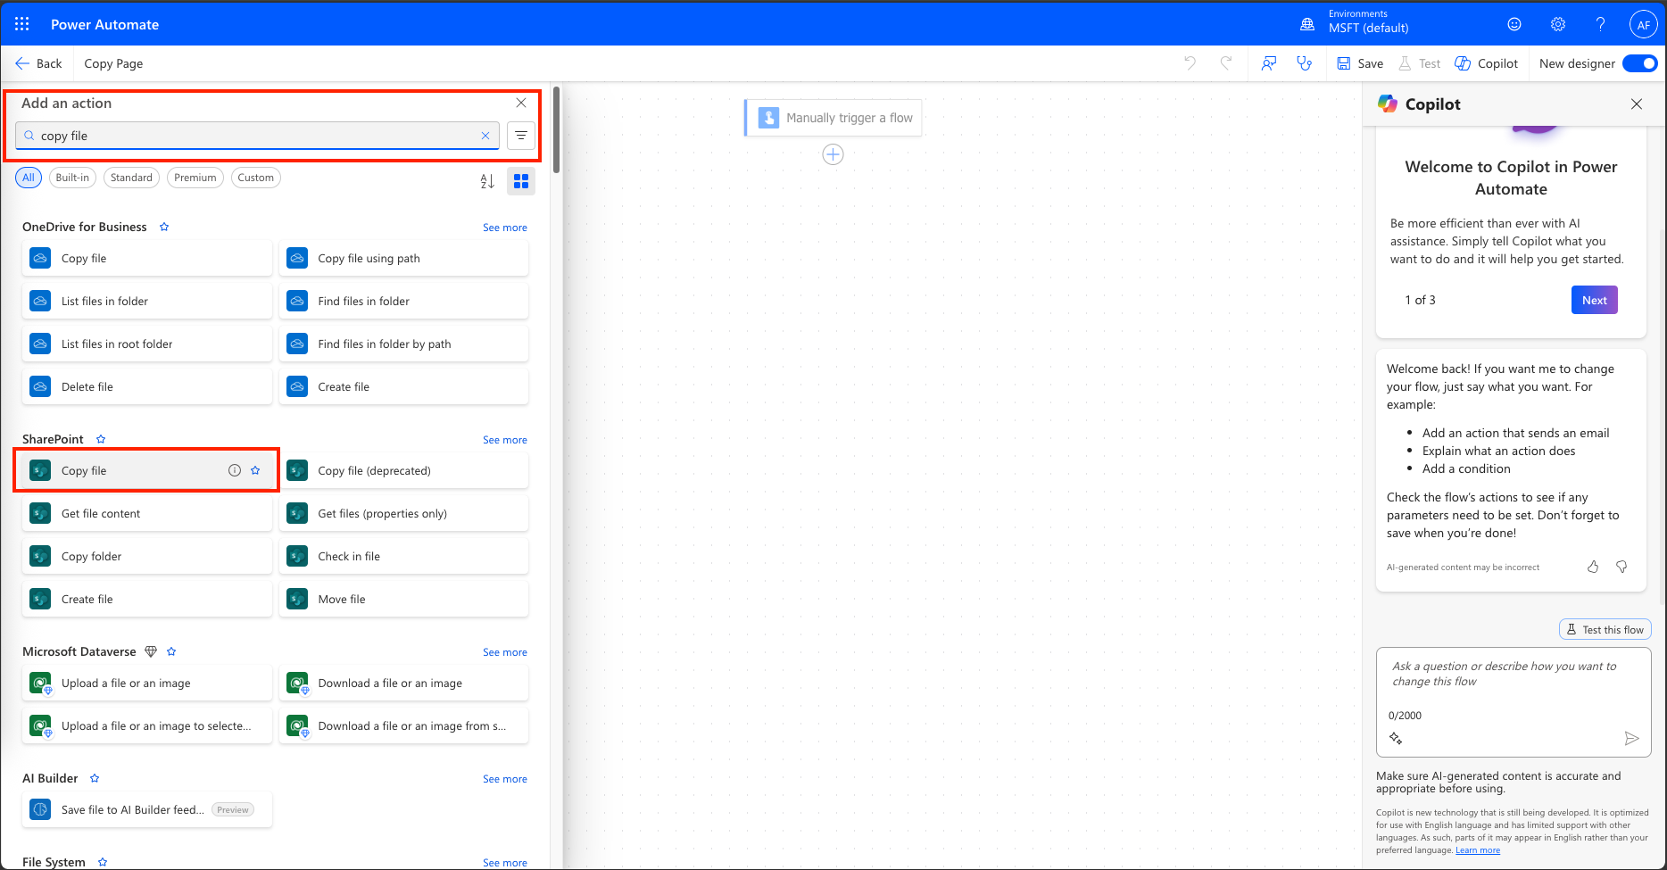Open the search filter options button
The height and width of the screenshot is (870, 1667).
[521, 136]
